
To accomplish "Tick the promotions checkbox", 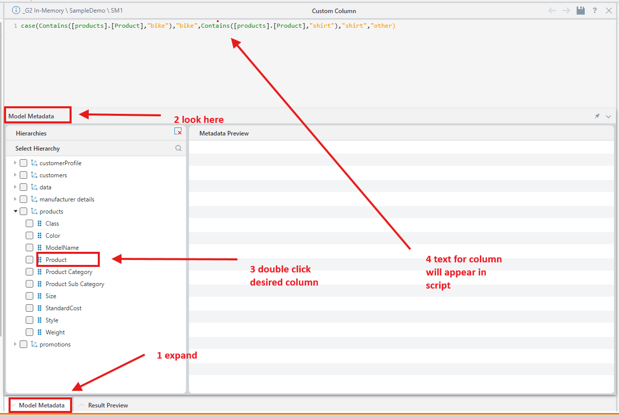I will (24, 344).
